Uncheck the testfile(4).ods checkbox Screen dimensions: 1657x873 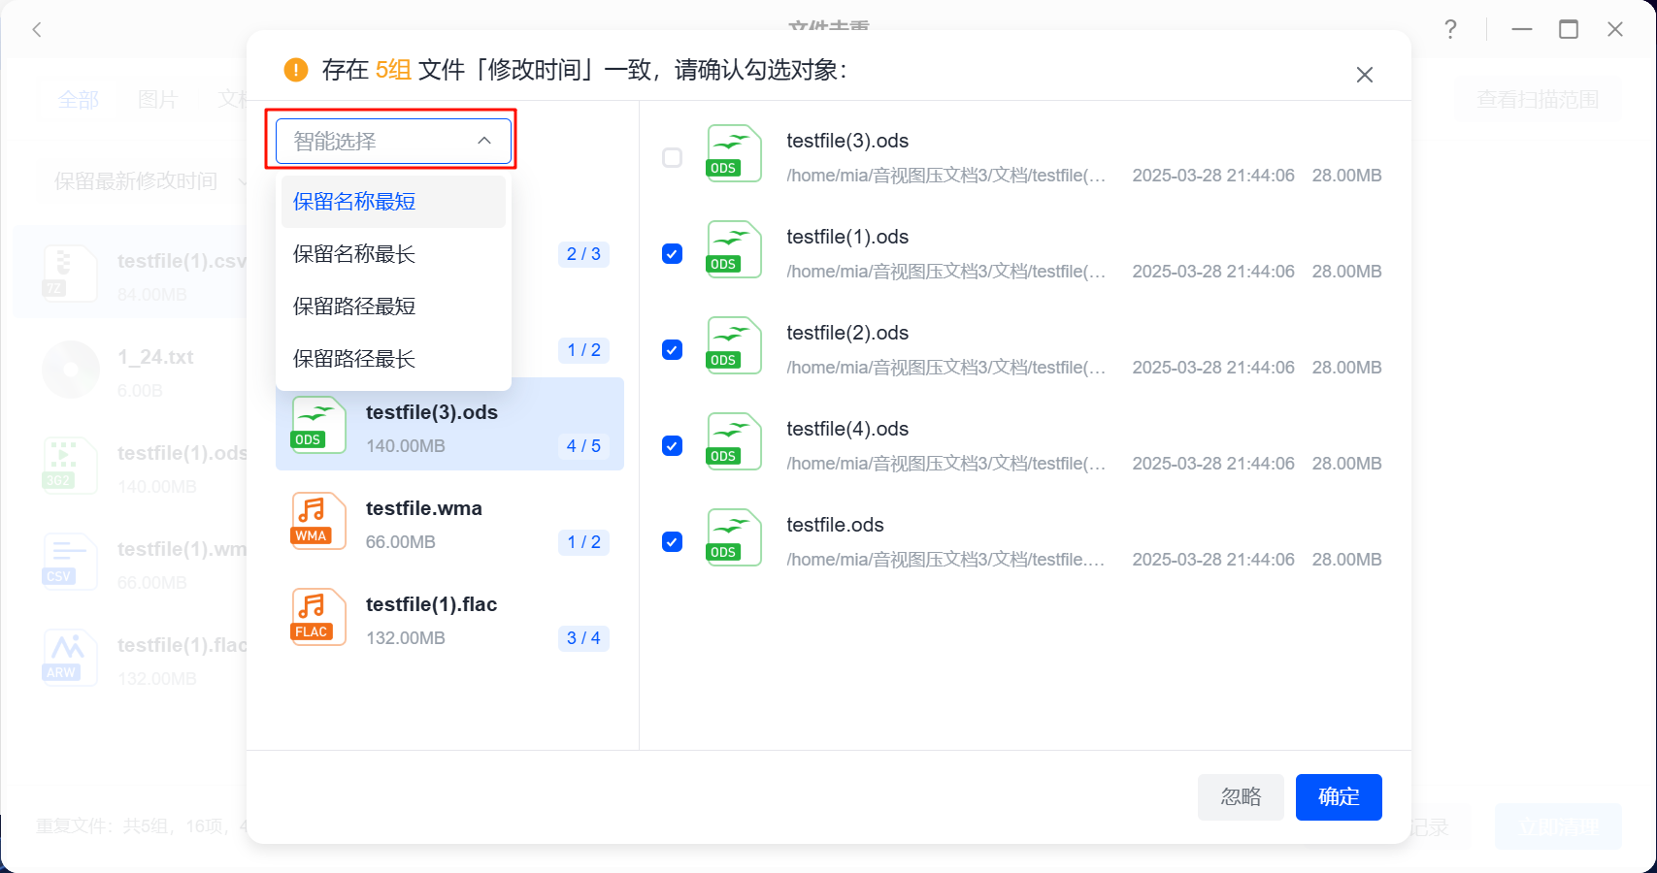coord(672,446)
